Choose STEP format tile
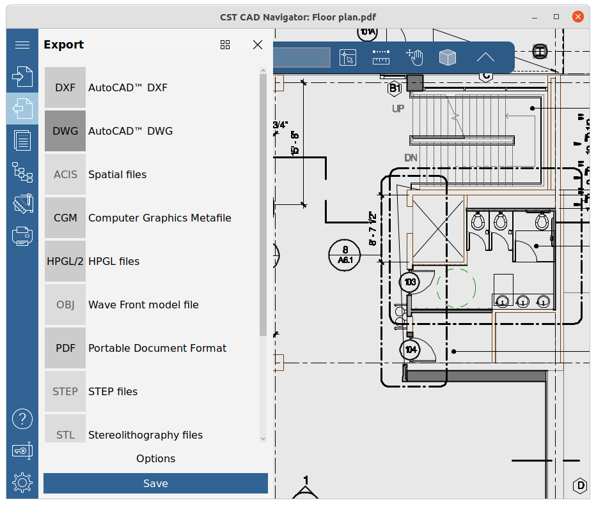 point(65,391)
